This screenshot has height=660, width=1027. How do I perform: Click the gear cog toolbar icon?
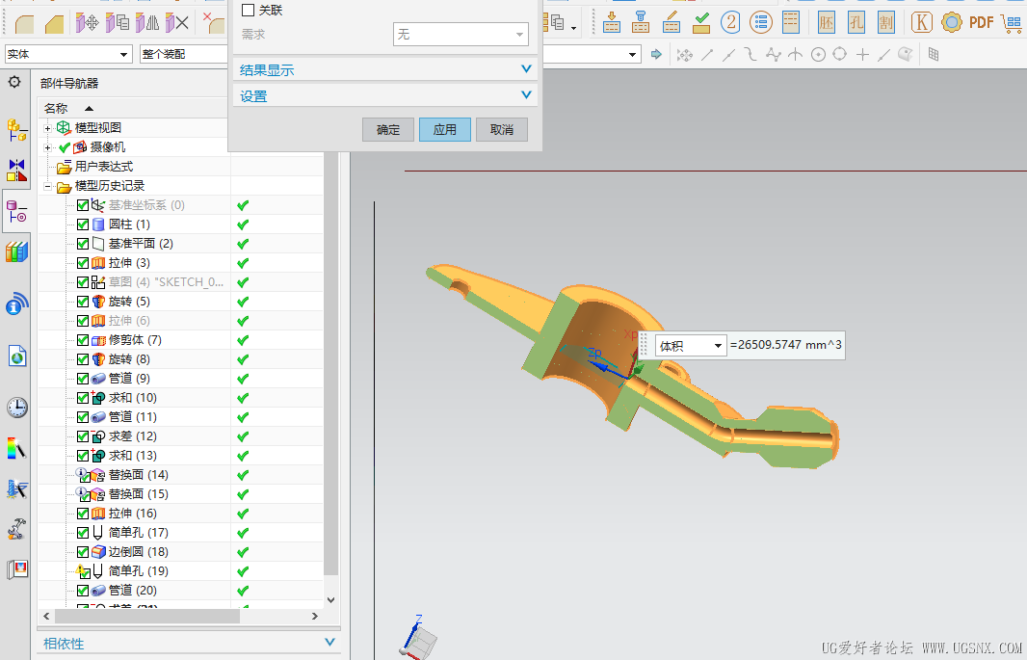click(x=951, y=22)
